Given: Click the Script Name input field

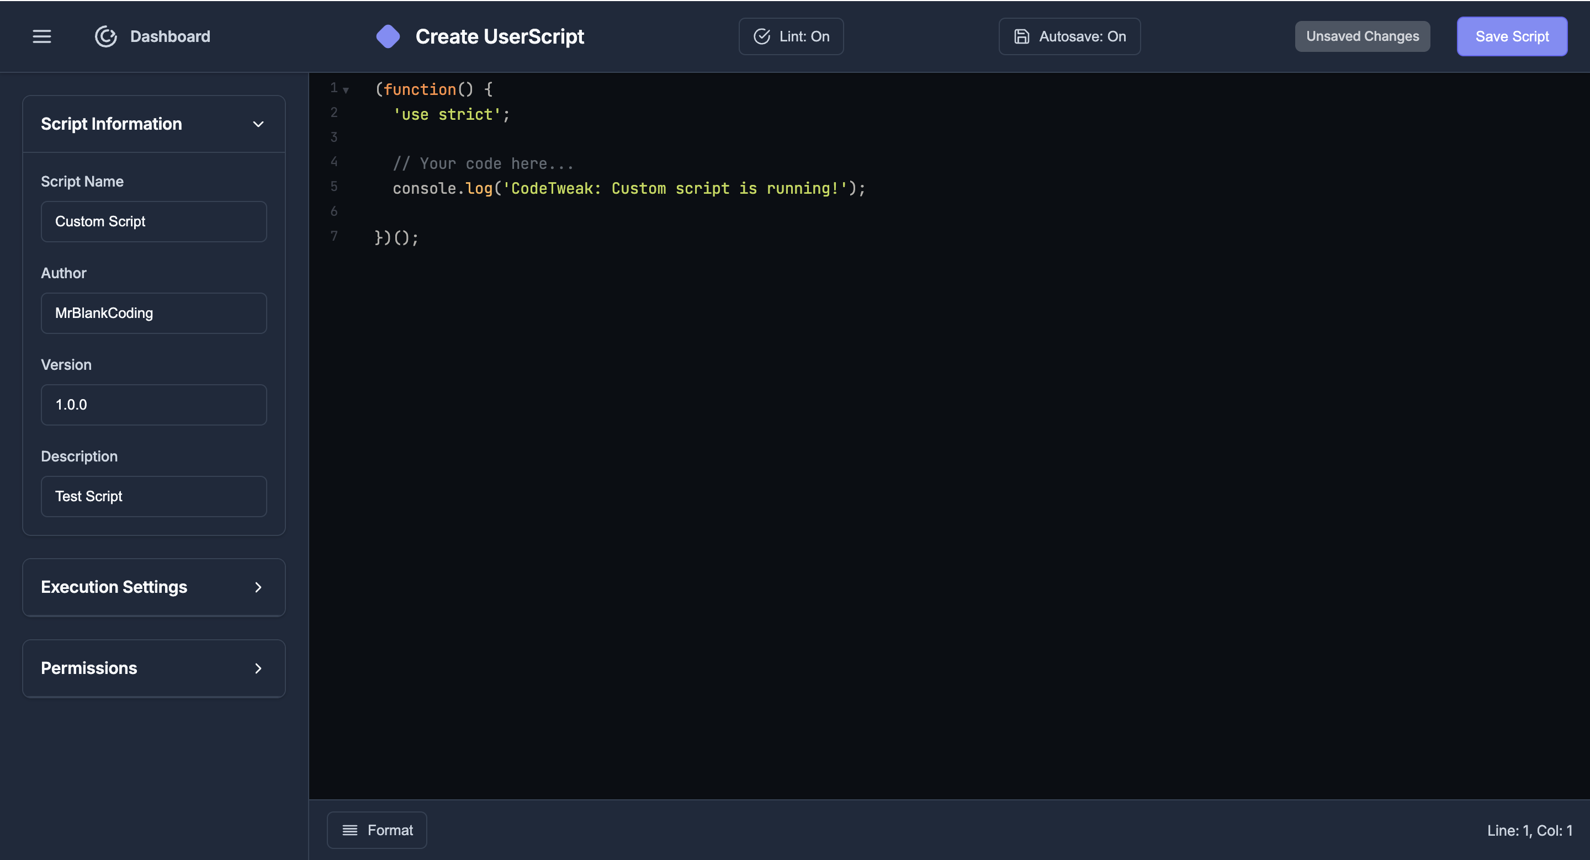Looking at the screenshot, I should pos(153,221).
